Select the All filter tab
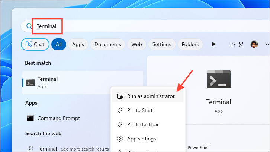 [58, 44]
